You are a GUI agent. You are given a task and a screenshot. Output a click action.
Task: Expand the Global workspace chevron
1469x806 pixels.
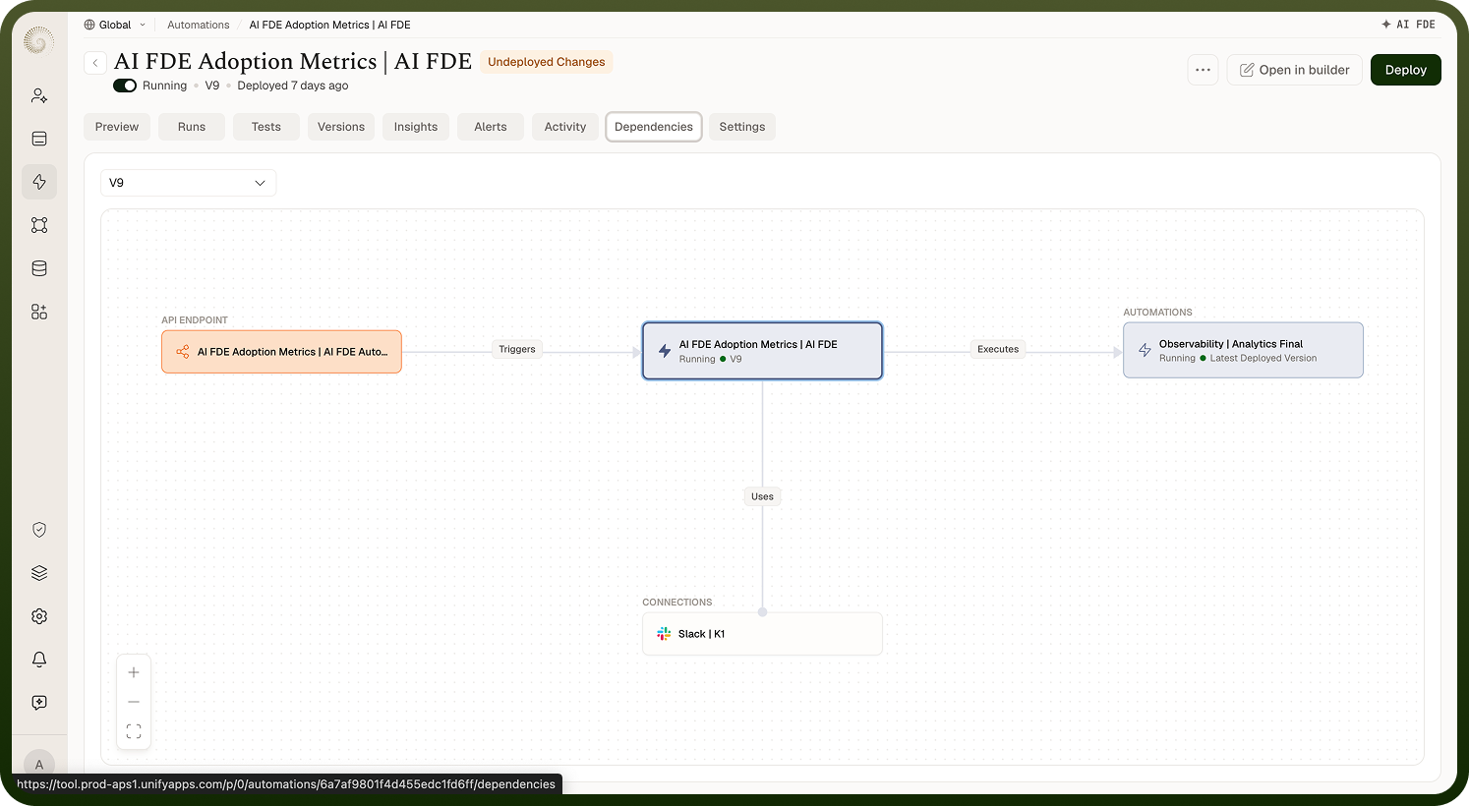[x=143, y=25]
